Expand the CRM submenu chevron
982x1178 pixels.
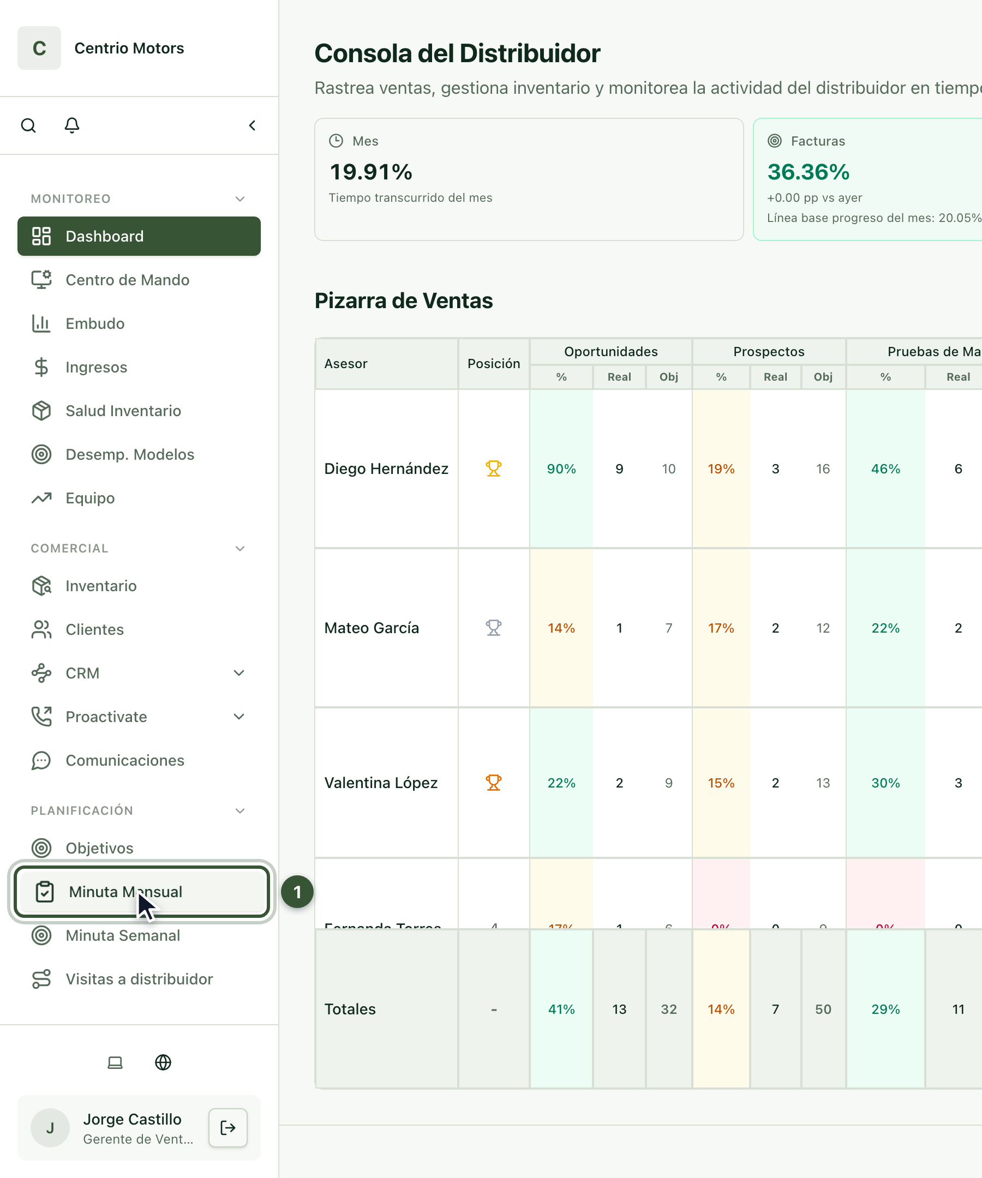click(239, 673)
